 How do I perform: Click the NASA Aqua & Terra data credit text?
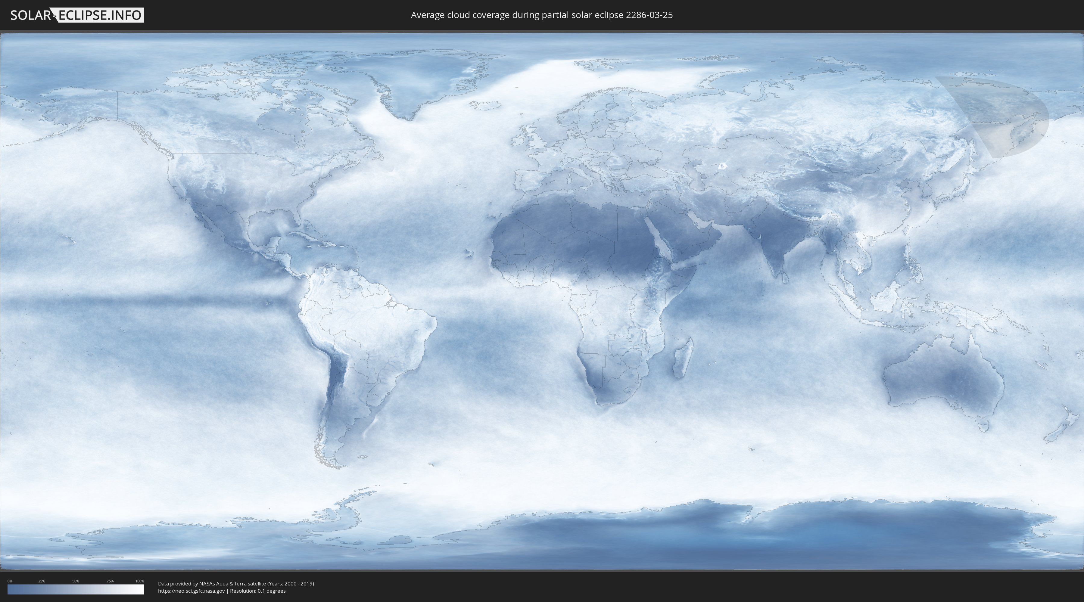point(236,584)
